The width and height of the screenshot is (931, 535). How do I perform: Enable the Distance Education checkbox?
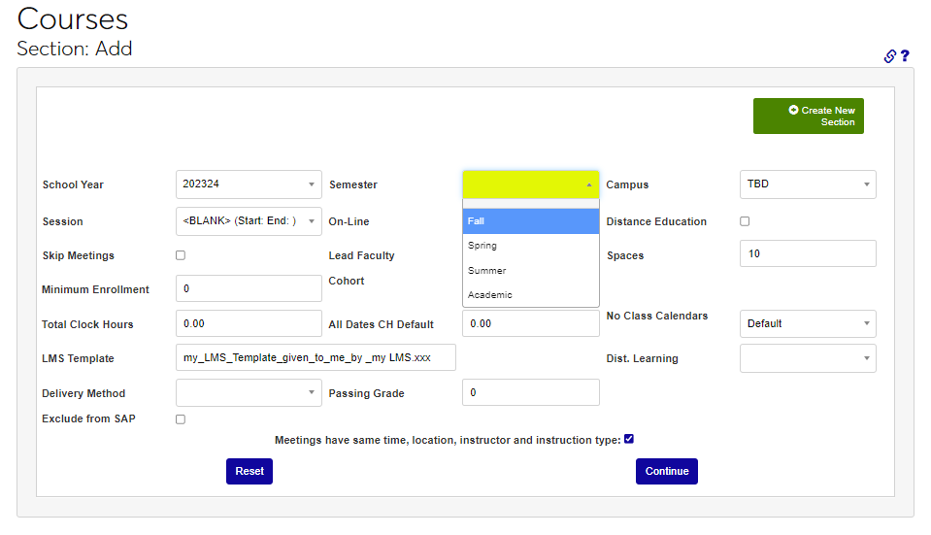pyautogui.click(x=745, y=221)
